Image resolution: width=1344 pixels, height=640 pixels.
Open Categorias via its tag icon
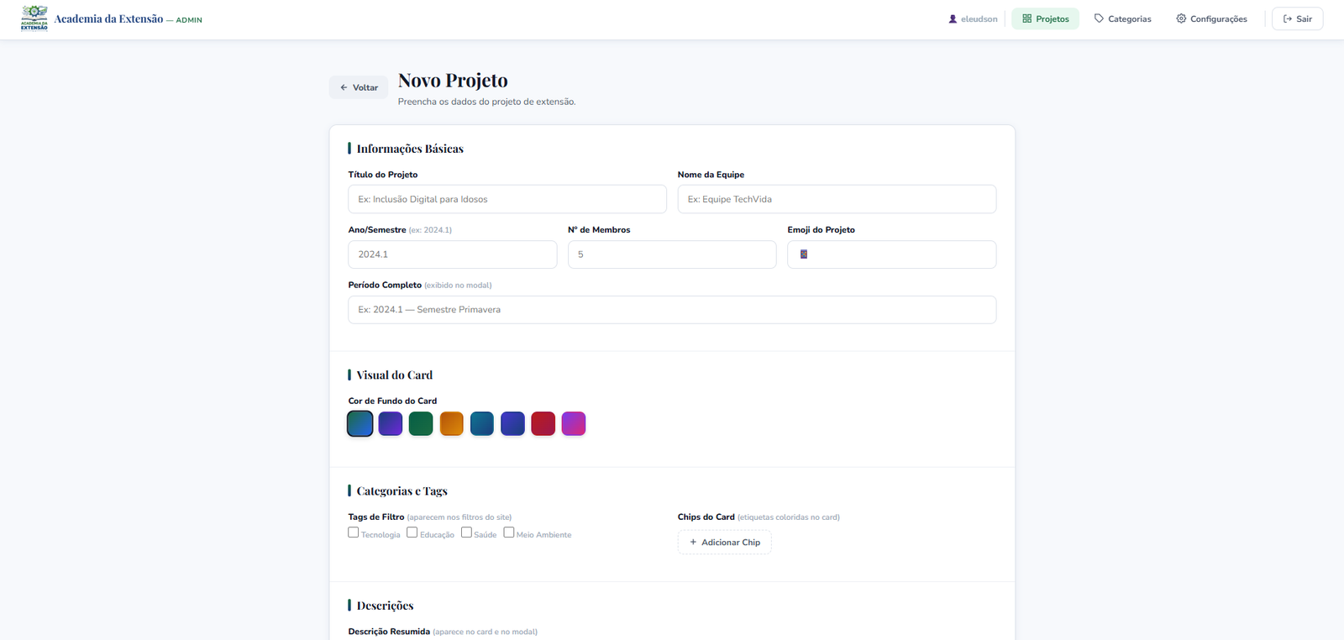click(1099, 18)
